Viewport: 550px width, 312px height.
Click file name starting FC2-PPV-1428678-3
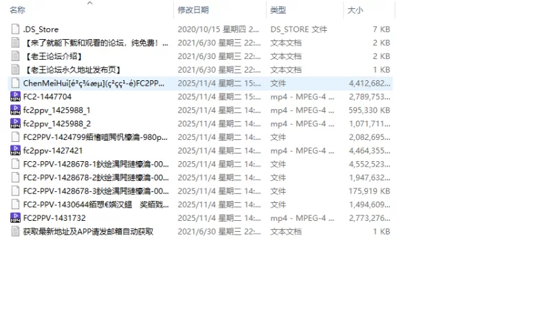click(x=96, y=191)
